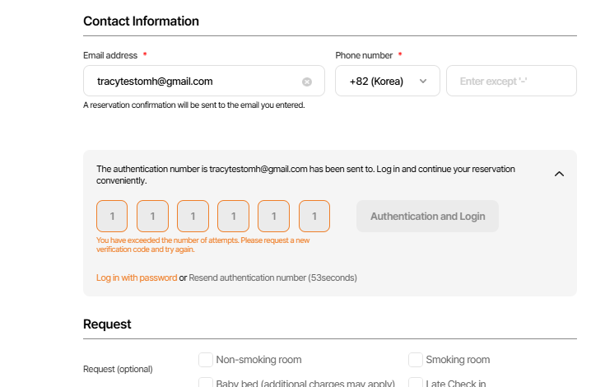Screen dimensions: 605x387
Task: Clear the email address field
Action: (307, 82)
